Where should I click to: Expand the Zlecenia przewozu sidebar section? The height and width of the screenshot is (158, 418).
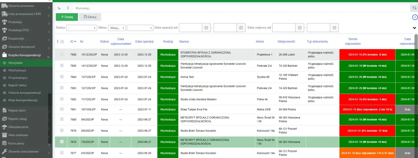point(49,7)
